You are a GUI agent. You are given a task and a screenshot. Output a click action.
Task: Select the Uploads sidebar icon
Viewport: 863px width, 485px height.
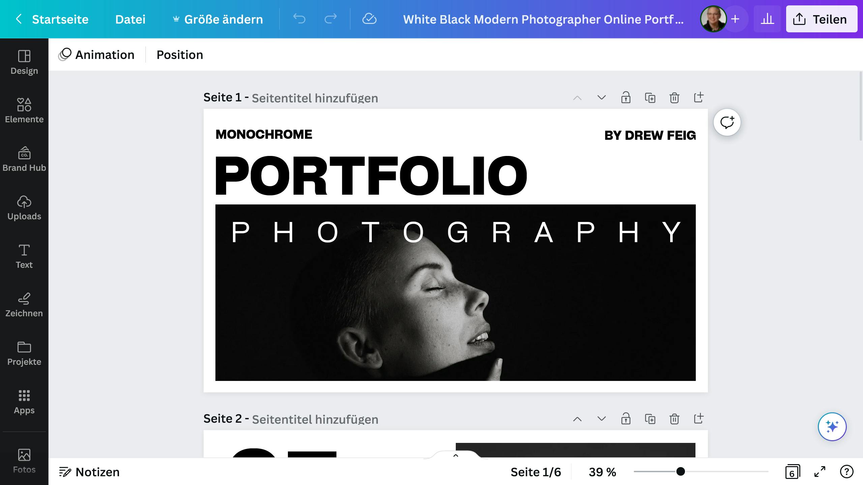point(24,207)
